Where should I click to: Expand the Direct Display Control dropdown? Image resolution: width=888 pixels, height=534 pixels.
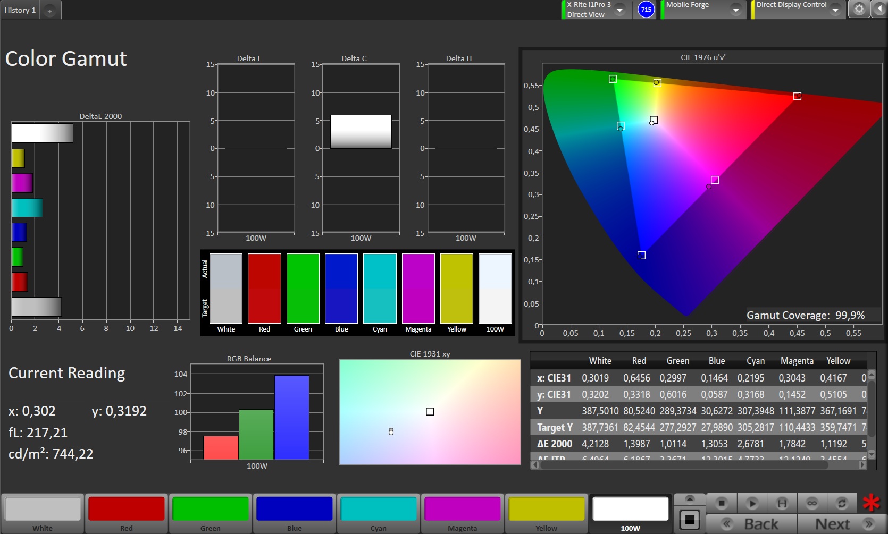835,10
